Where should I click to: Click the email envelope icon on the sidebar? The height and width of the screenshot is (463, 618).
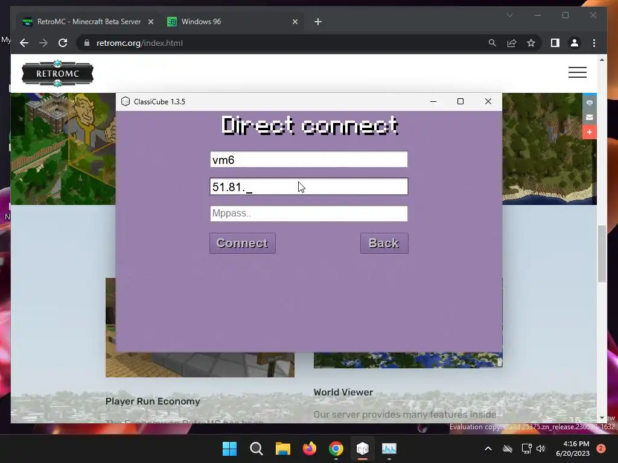pos(590,118)
